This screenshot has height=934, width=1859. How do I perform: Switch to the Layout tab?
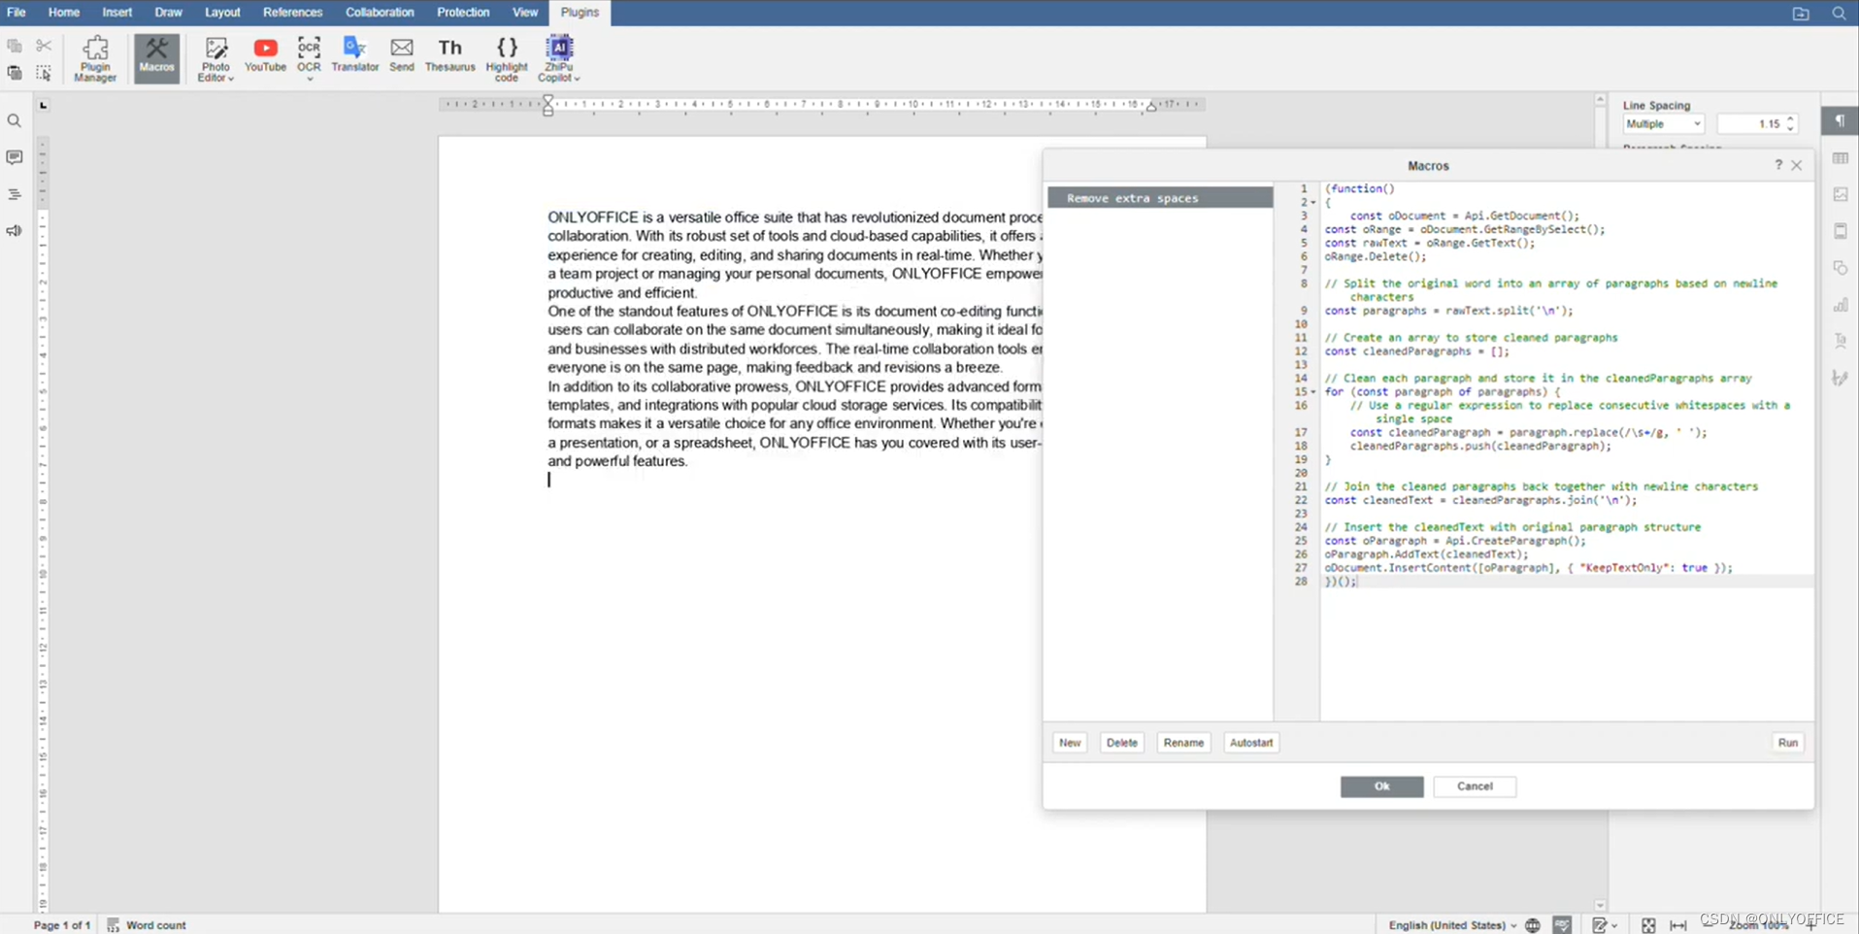[222, 13]
